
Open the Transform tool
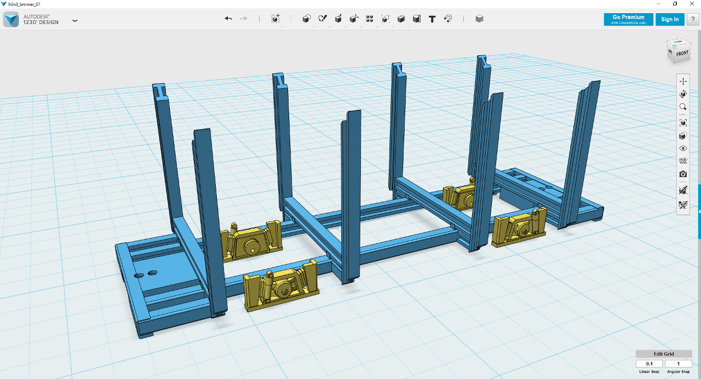[x=275, y=19]
